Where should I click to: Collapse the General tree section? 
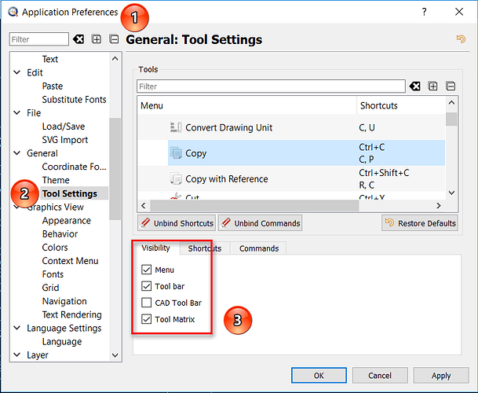point(17,153)
